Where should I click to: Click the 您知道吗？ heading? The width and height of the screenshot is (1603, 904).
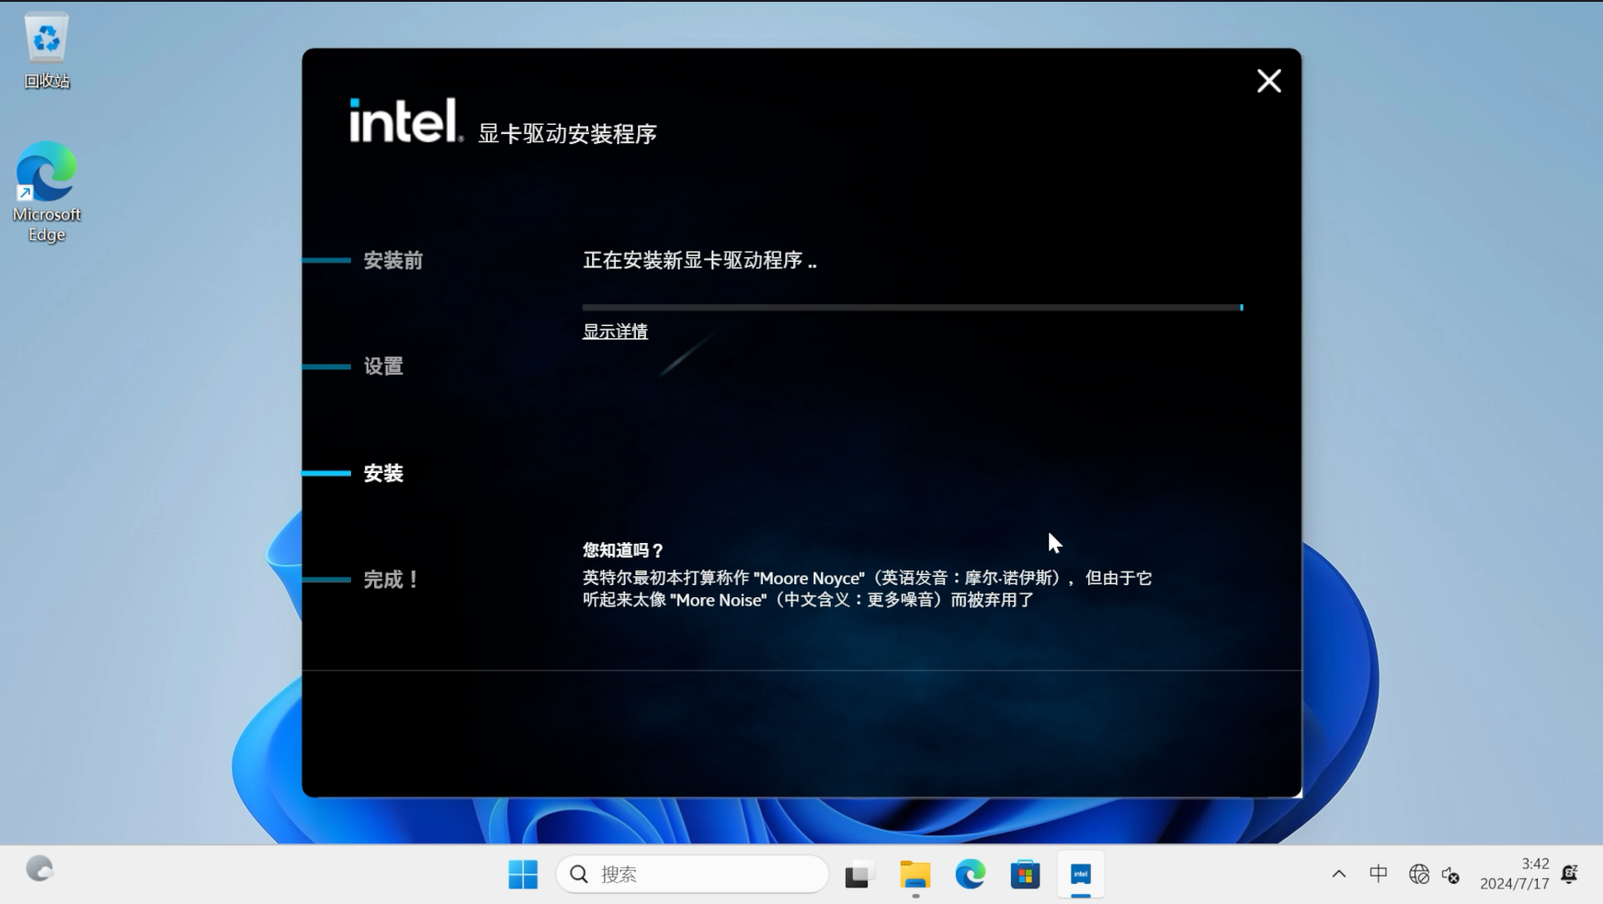point(623,550)
